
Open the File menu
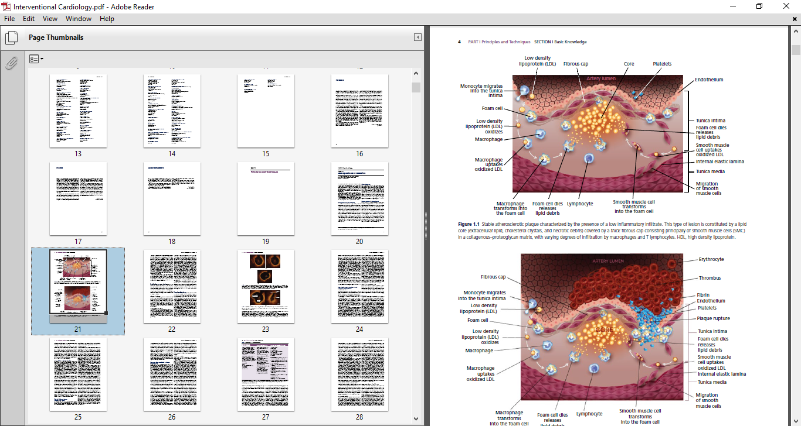(x=9, y=19)
